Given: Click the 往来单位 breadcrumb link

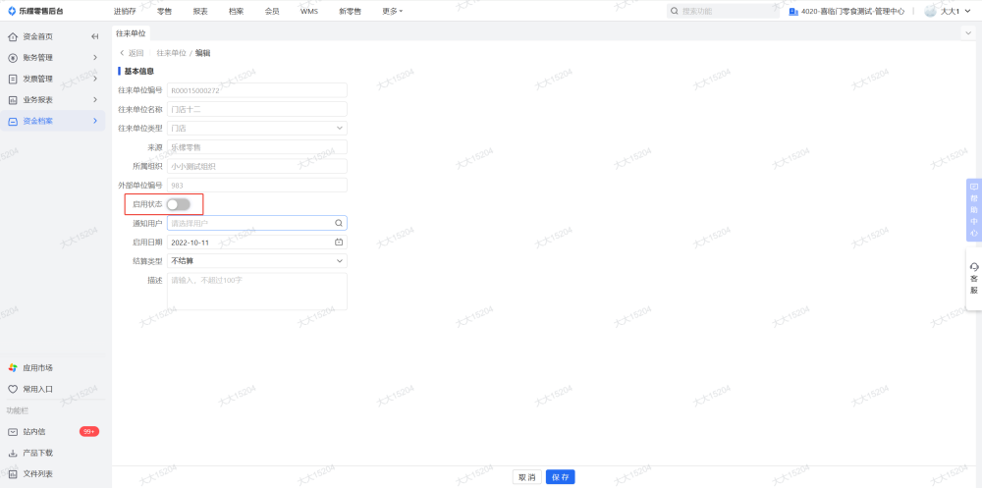Looking at the screenshot, I should point(171,53).
